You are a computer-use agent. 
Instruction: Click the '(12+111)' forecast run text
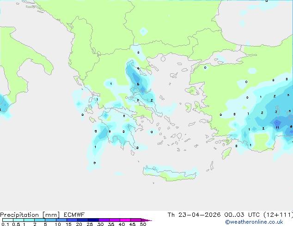(278, 215)
